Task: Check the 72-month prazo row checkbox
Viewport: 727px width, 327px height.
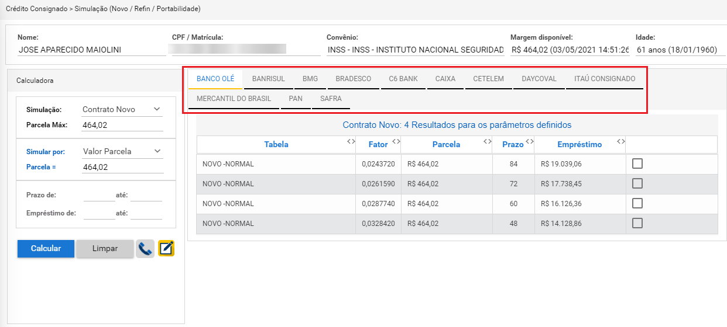Action: coord(637,183)
